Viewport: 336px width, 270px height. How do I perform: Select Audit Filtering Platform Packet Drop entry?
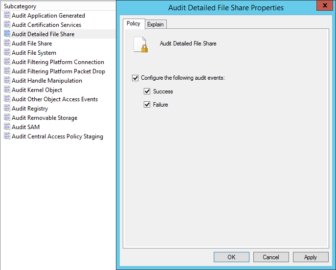[x=58, y=71]
